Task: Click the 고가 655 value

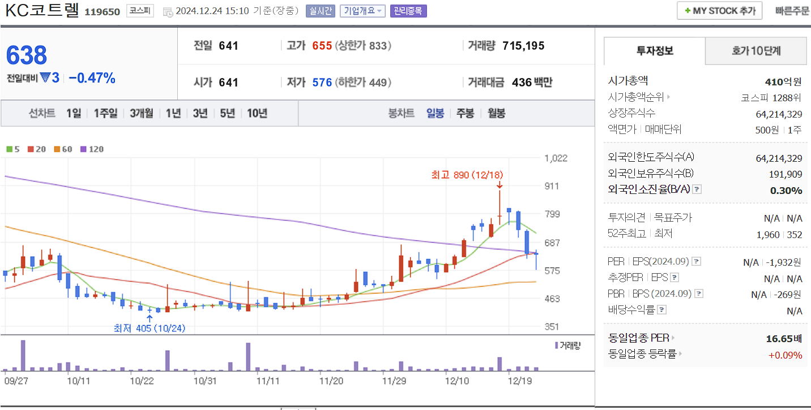Action: click(x=322, y=46)
